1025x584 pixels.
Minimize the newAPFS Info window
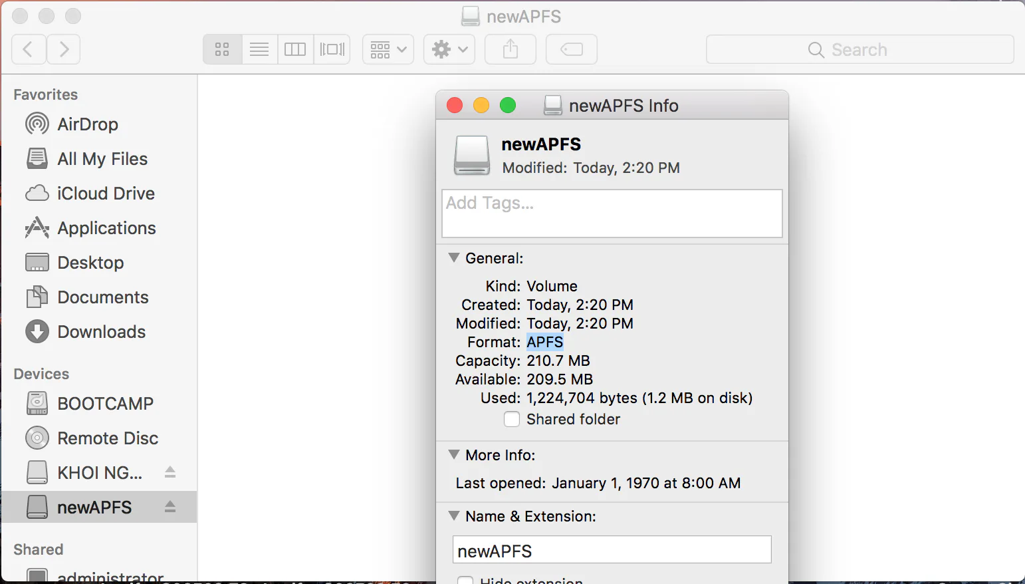click(481, 106)
